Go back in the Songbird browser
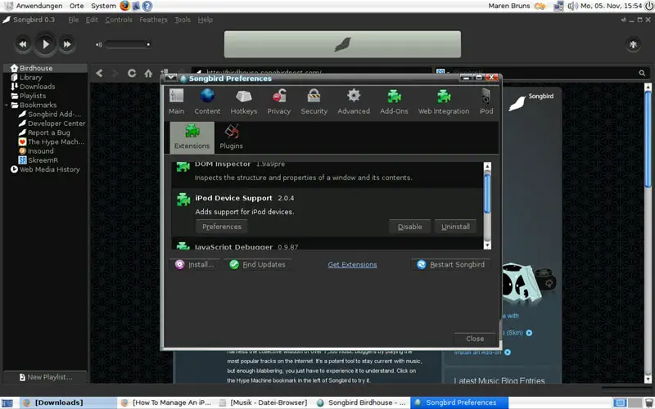Screen dimensions: 655x409 [x=99, y=73]
